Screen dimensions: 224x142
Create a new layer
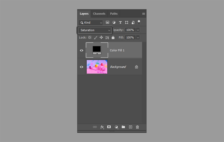[x=130, y=127]
